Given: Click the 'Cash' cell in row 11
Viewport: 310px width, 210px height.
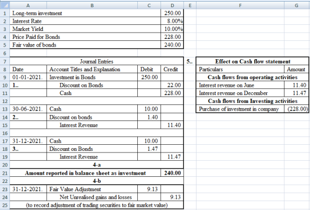Looking at the screenshot, I should coord(92,93).
